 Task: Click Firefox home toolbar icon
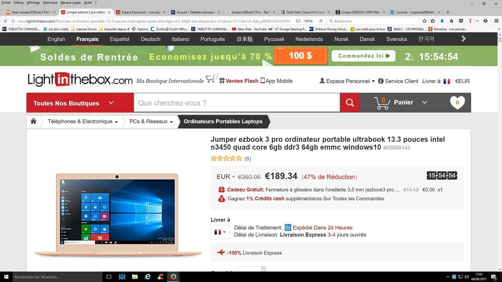coord(451,21)
